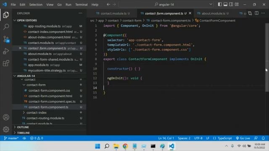Open contact-index.component.html in Open Editors
The height and width of the screenshot is (151, 269).
click(49, 32)
